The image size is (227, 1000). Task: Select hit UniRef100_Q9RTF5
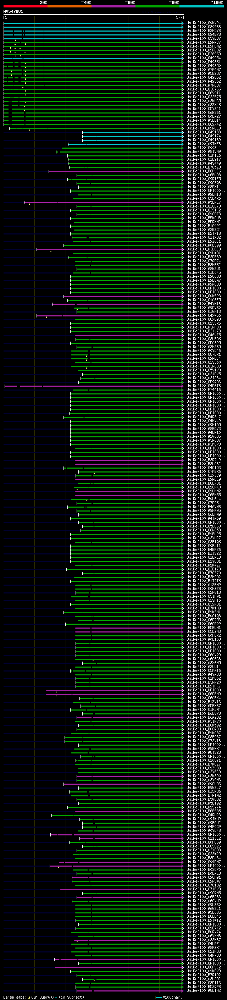coord(203,179)
